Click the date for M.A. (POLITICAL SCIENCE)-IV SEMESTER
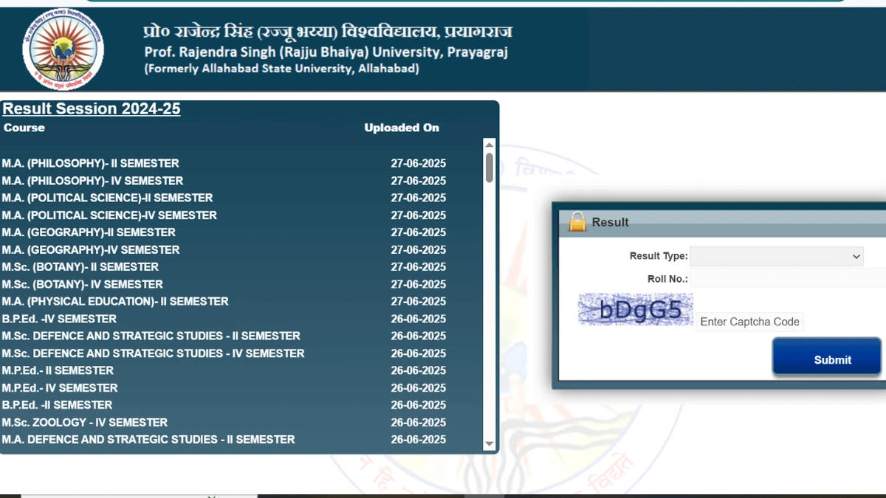Screen dimensions: 886x498 click(419, 215)
